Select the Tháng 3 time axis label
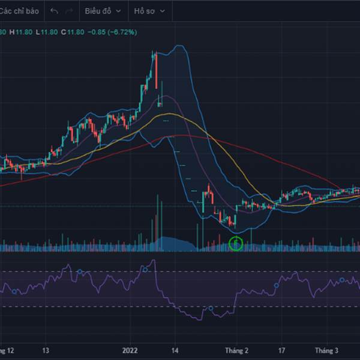The width and height of the screenshot is (360, 360). 326,350
